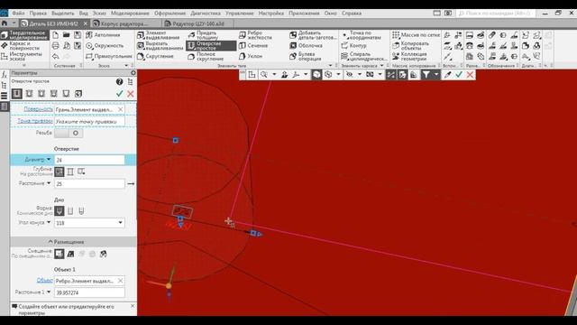
Task: Select the Прямоугольник rectangle tool
Action: (108, 56)
